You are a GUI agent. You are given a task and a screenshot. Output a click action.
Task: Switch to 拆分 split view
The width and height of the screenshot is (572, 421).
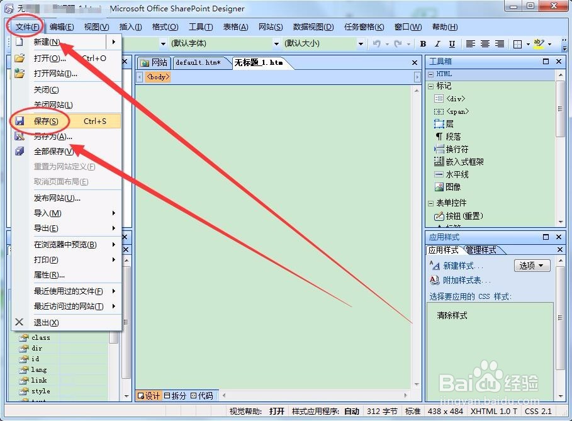coord(175,395)
